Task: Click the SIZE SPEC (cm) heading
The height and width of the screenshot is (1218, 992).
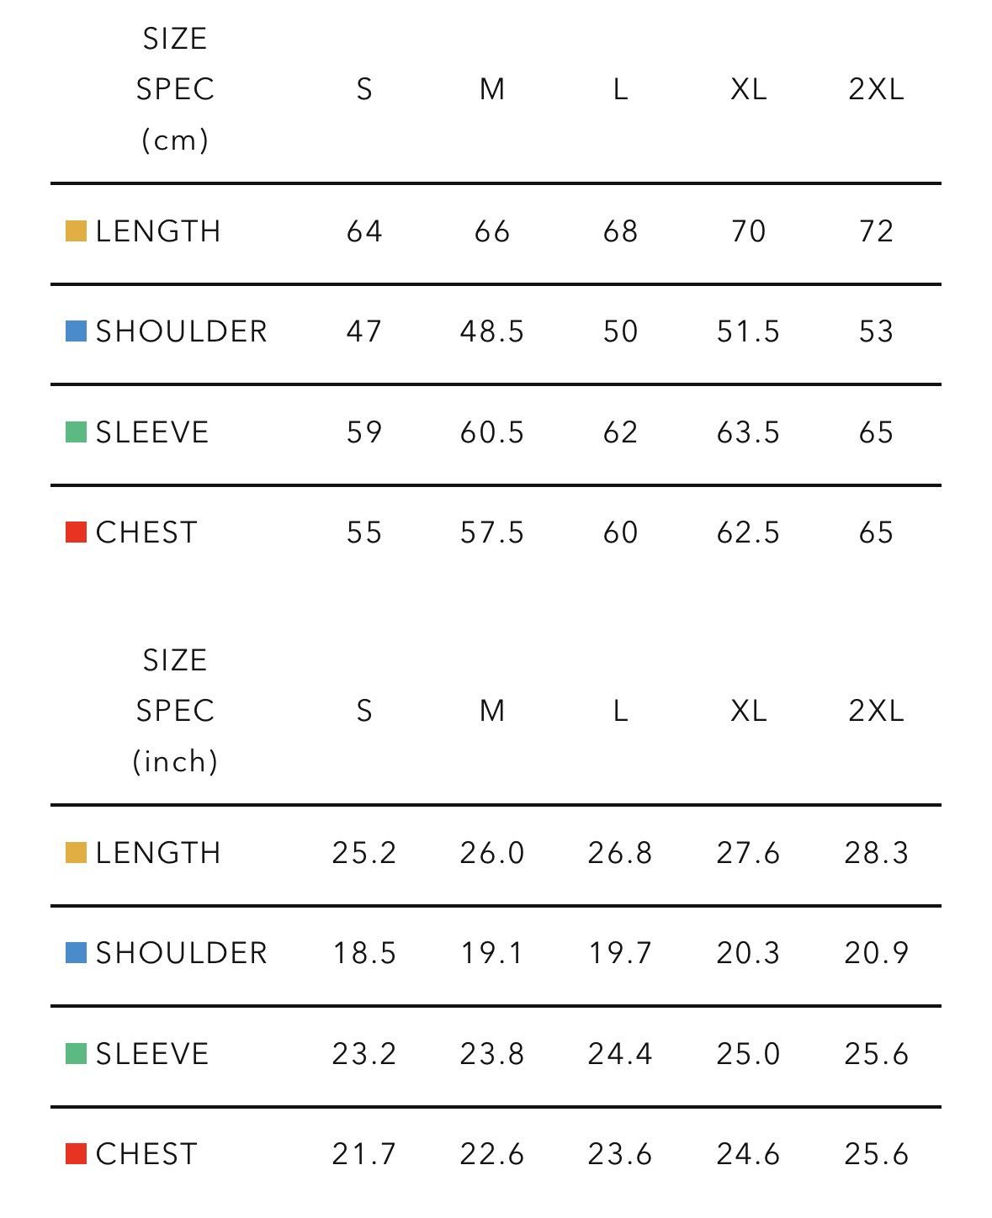Action: 175,89
